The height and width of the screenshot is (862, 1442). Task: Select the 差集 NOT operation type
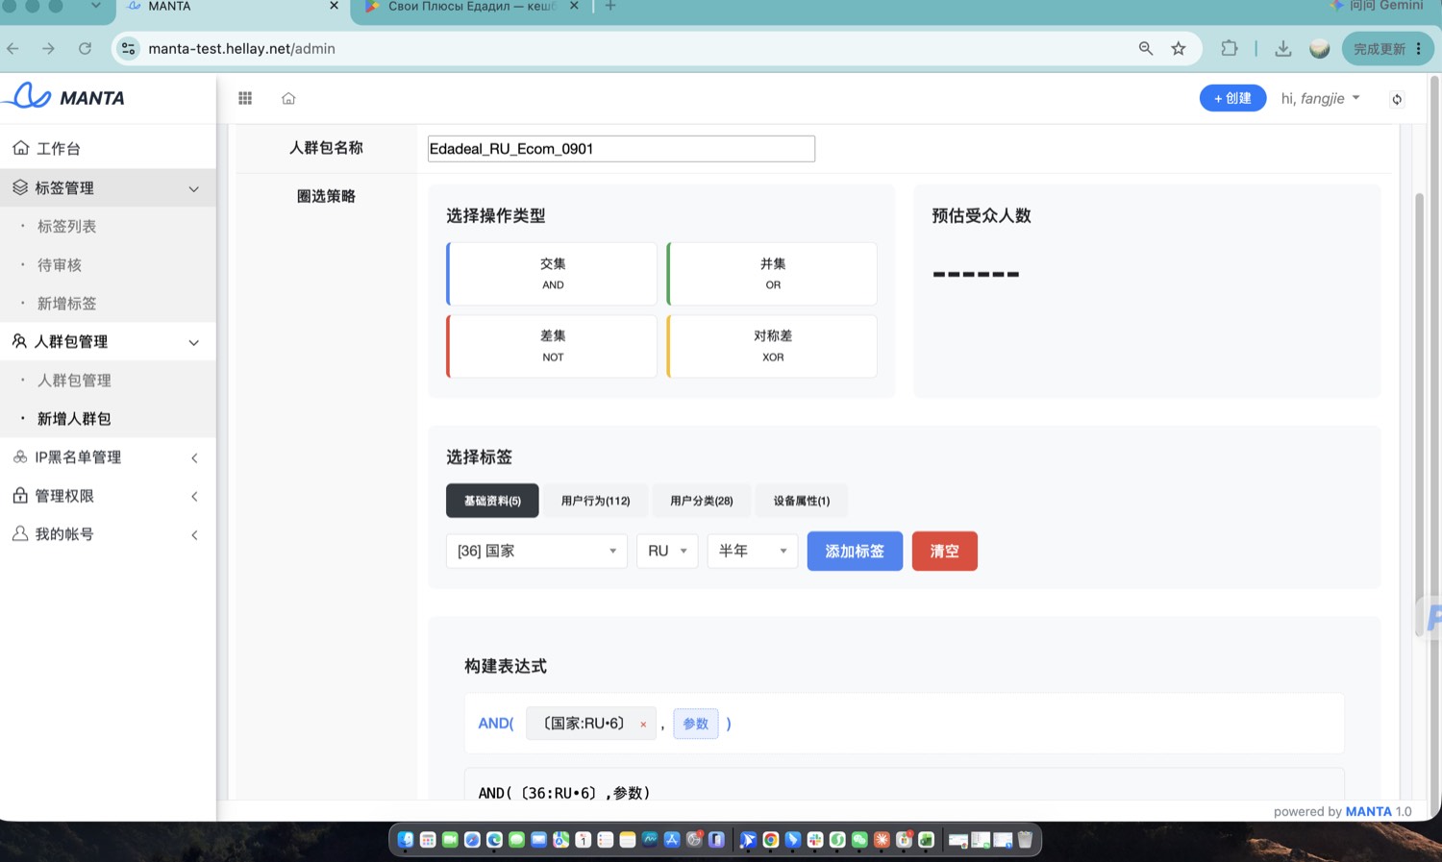click(552, 346)
